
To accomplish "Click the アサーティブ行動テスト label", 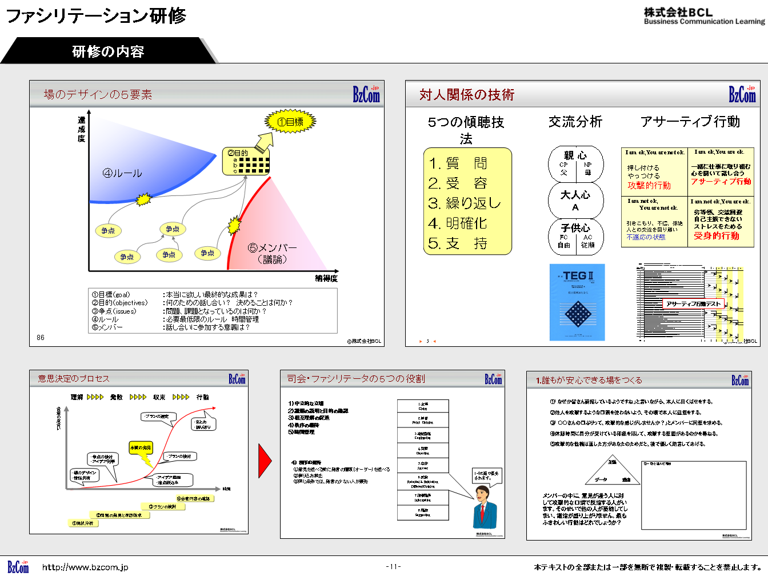I will pyautogui.click(x=694, y=304).
